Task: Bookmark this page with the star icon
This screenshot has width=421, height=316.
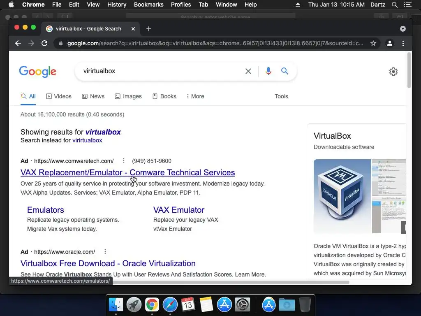Action: tap(373, 43)
